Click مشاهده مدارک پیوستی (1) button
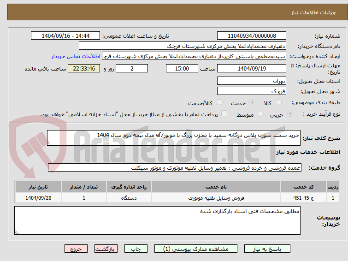 [196, 249]
